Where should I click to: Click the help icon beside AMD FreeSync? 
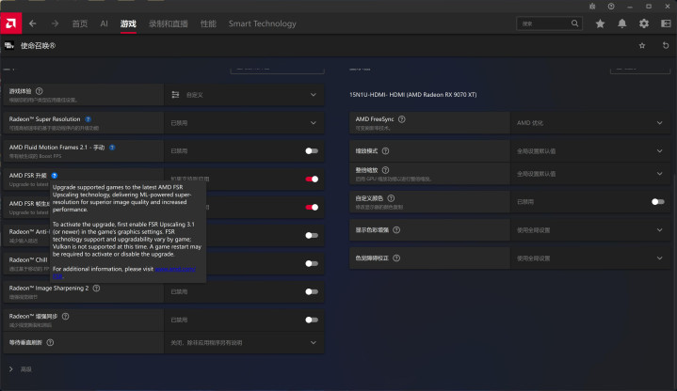click(402, 119)
